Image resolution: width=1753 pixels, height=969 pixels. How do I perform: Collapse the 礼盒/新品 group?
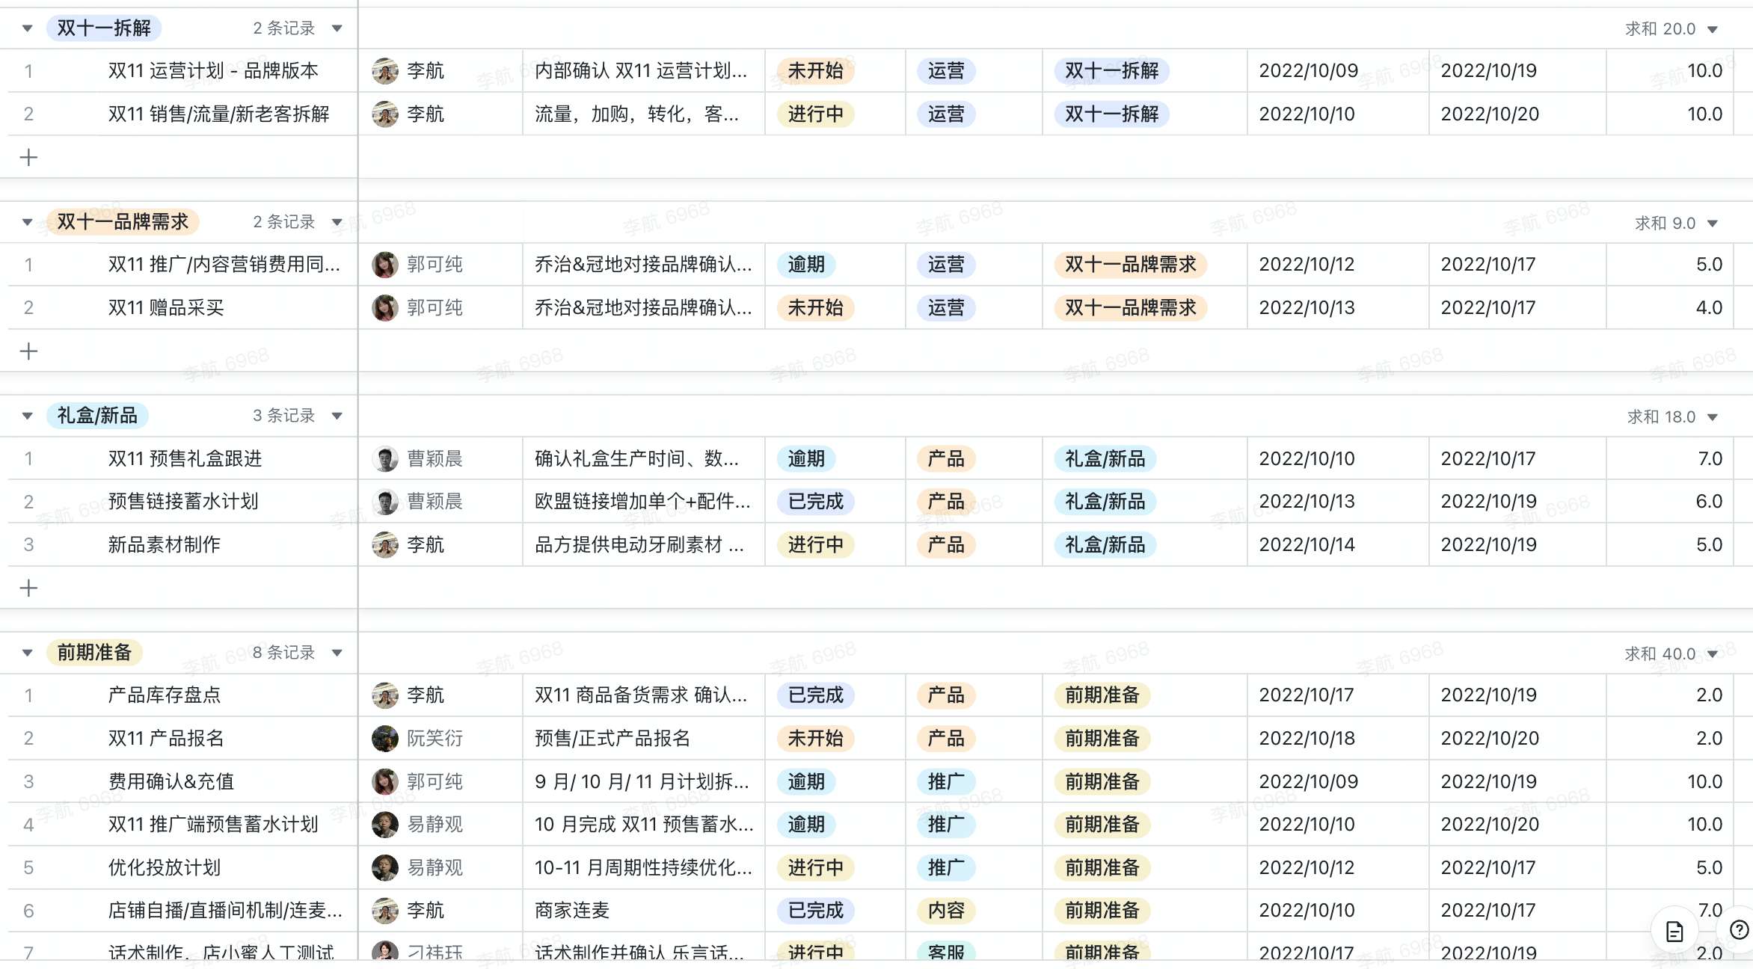point(28,416)
